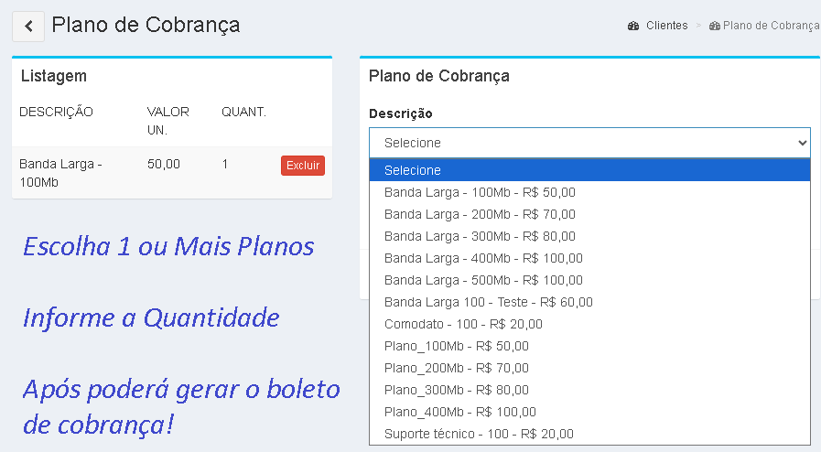
Task: Select Banda Larga - 400Mb option
Action: pyautogui.click(x=483, y=258)
